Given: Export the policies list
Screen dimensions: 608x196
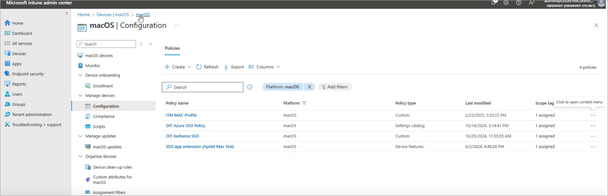Looking at the screenshot, I should [234, 67].
